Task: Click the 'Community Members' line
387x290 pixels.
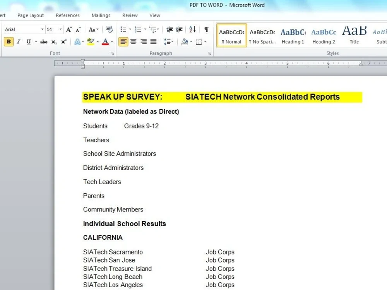Action: [x=113, y=209]
